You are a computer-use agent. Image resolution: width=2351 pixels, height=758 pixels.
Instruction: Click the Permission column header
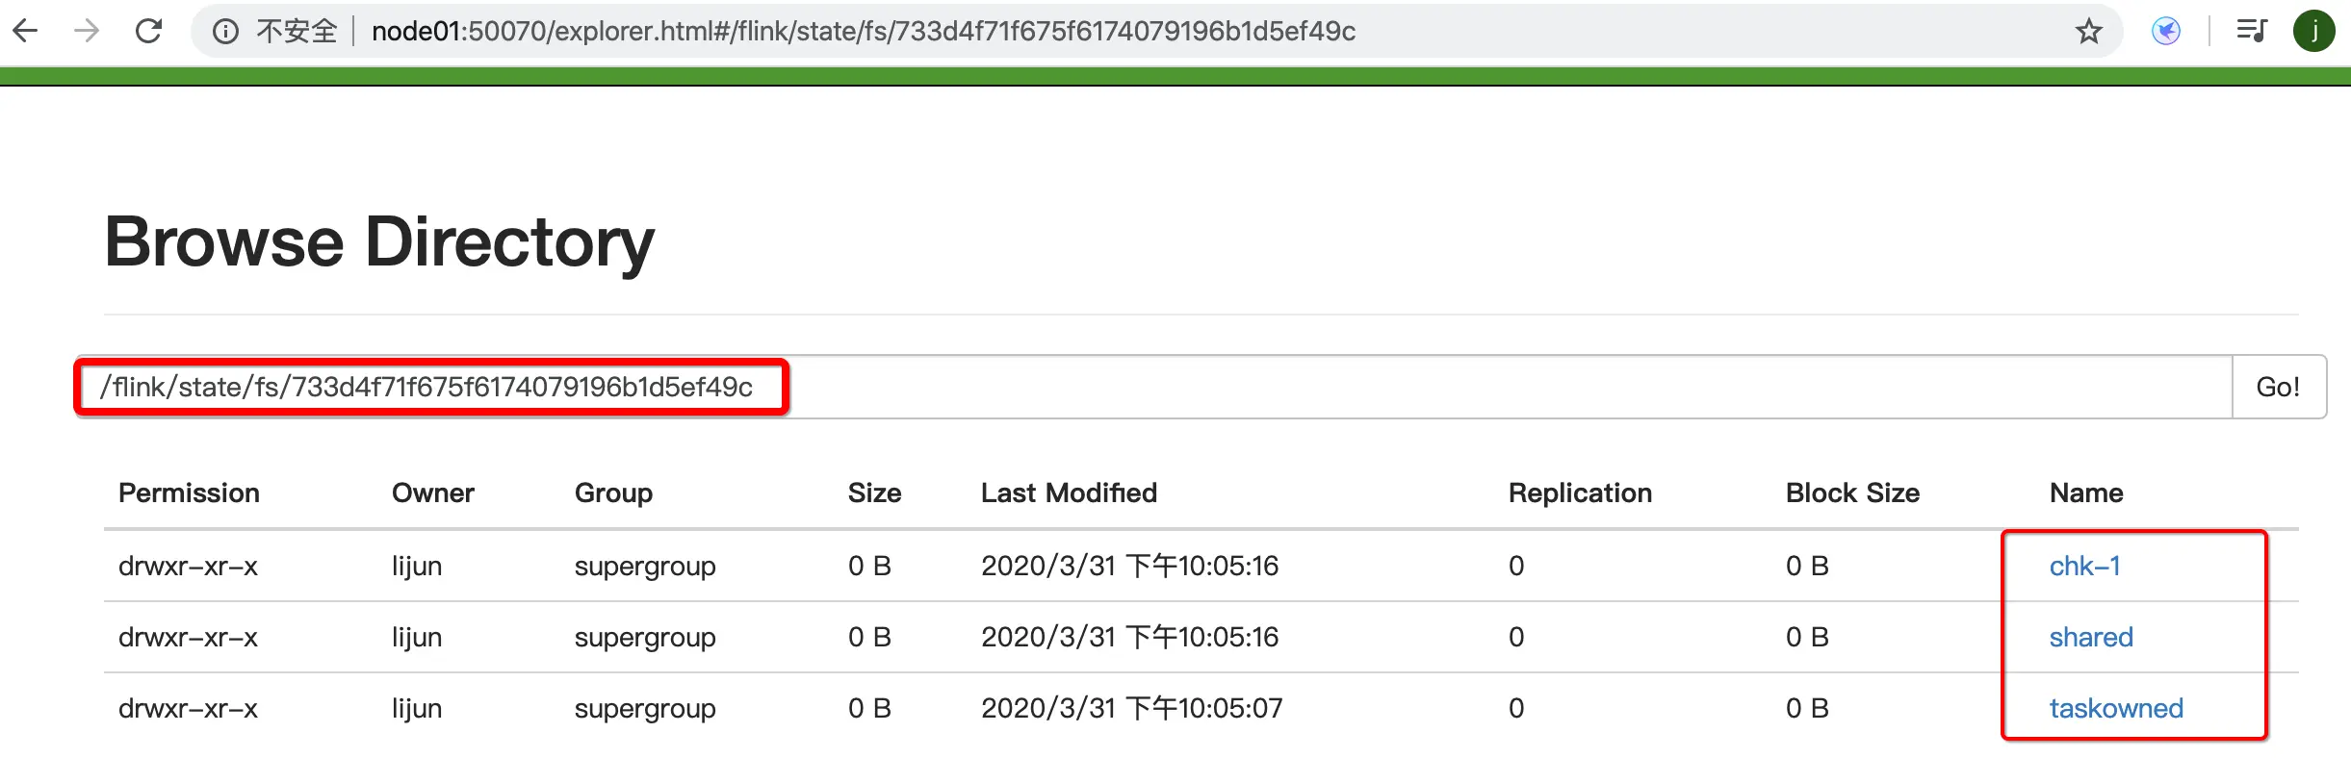(x=189, y=493)
